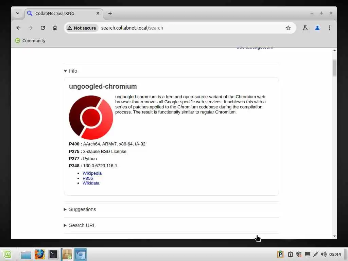
Task: Open the Wikipedia link
Action: [92, 173]
